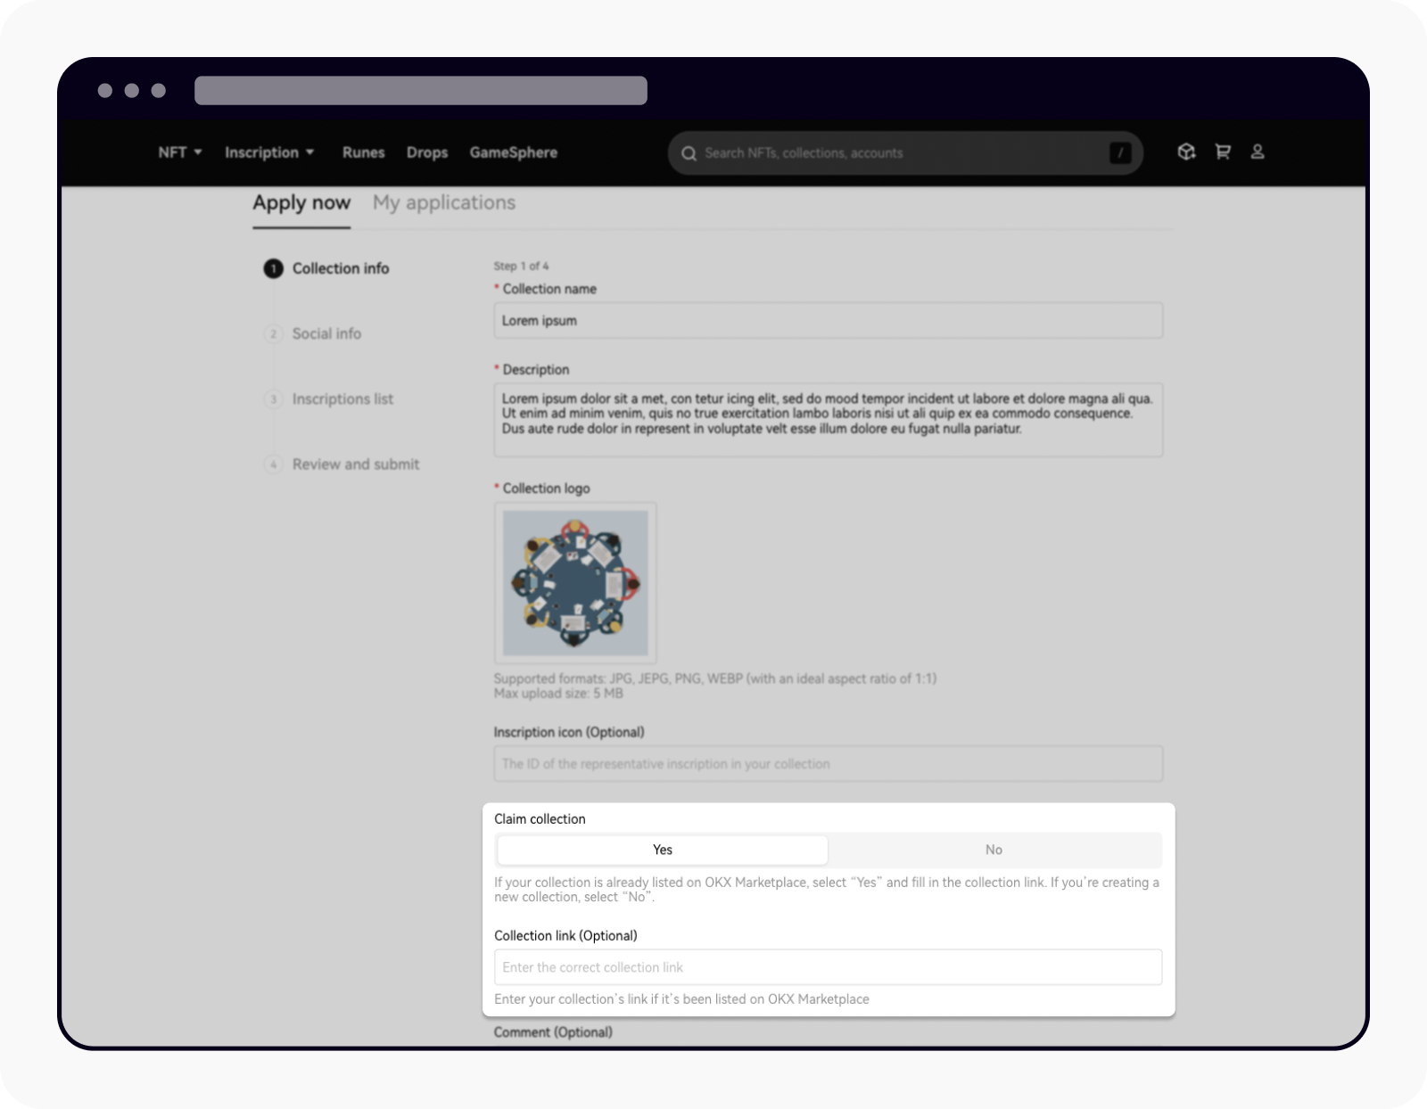The width and height of the screenshot is (1427, 1109).
Task: Toggle step 2 Social info indicator
Action: 273,333
